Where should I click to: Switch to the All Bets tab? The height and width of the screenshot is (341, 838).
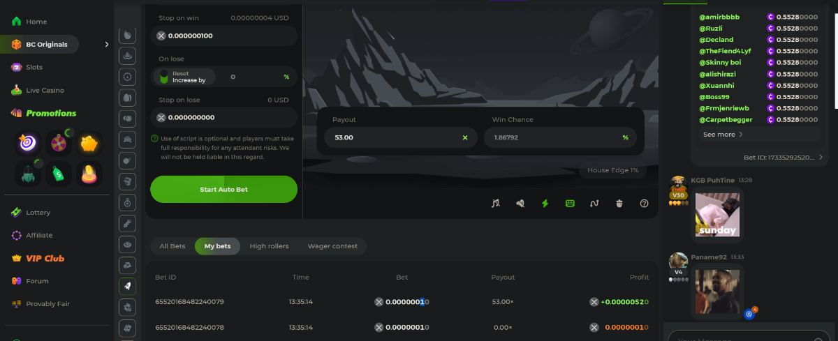pos(172,246)
